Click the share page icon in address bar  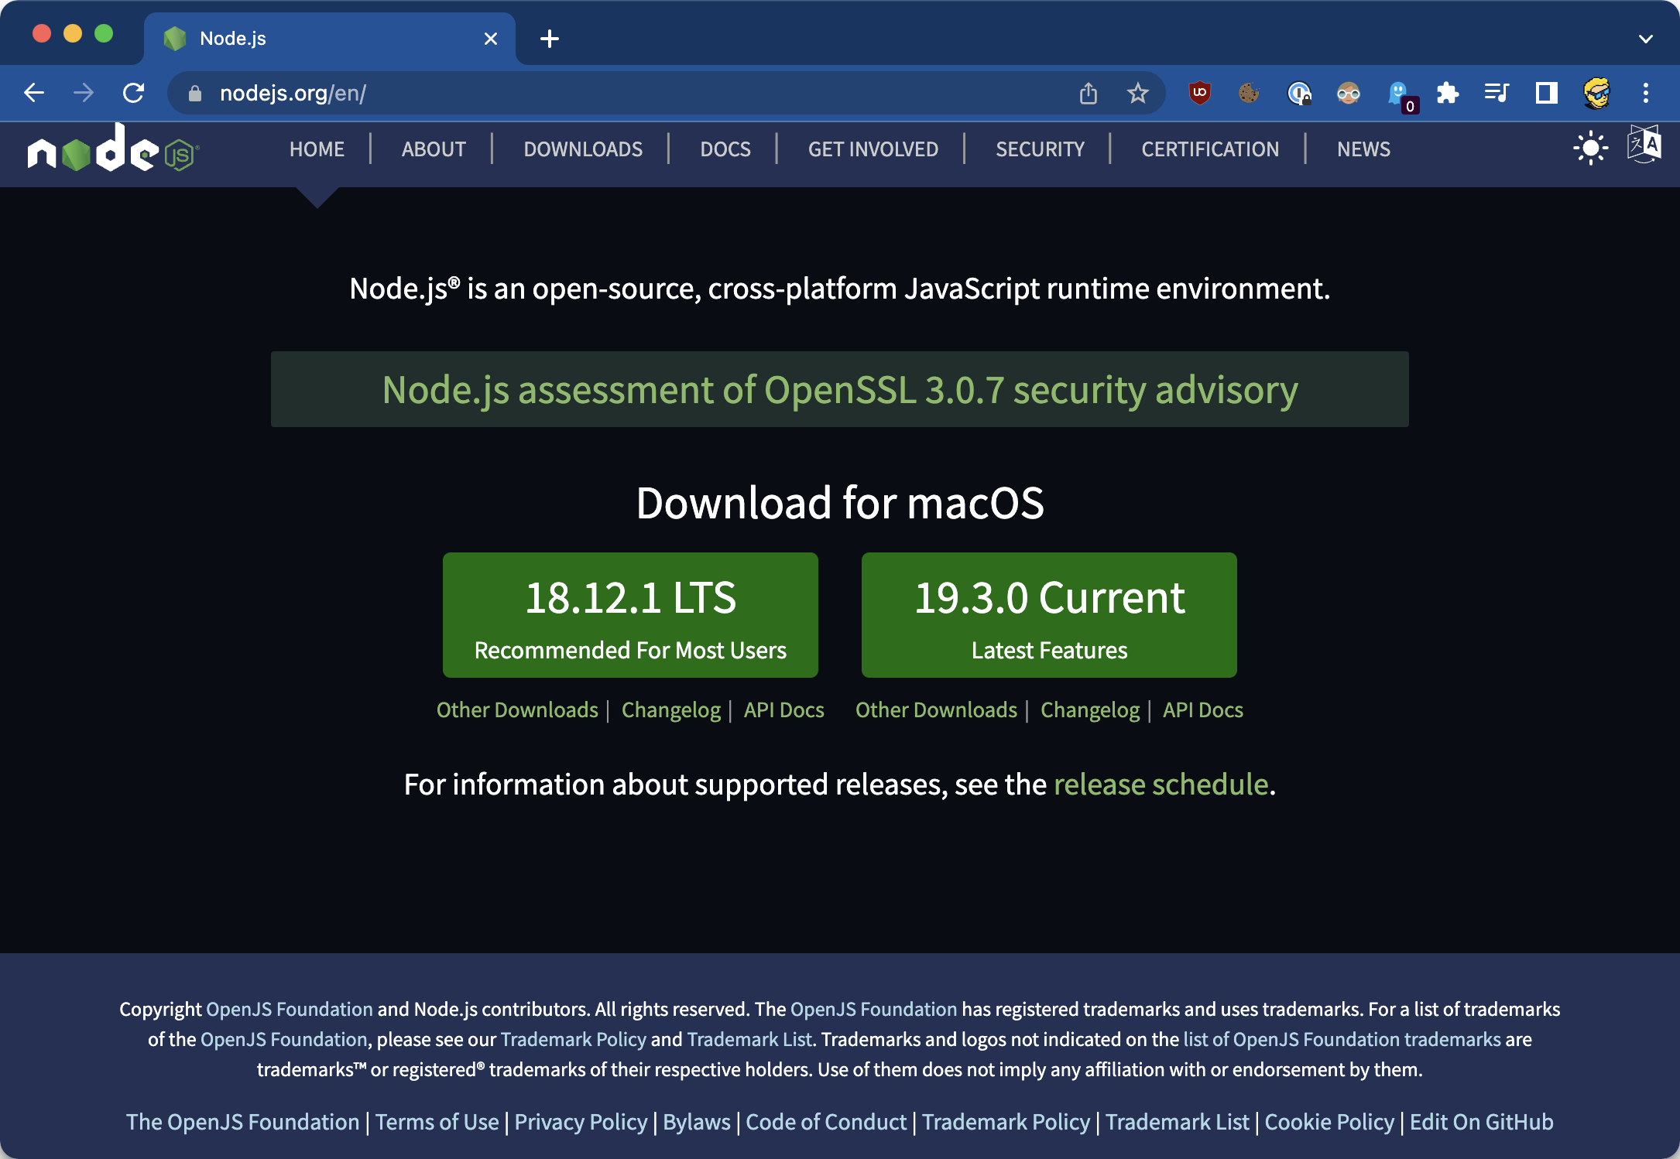pos(1088,94)
